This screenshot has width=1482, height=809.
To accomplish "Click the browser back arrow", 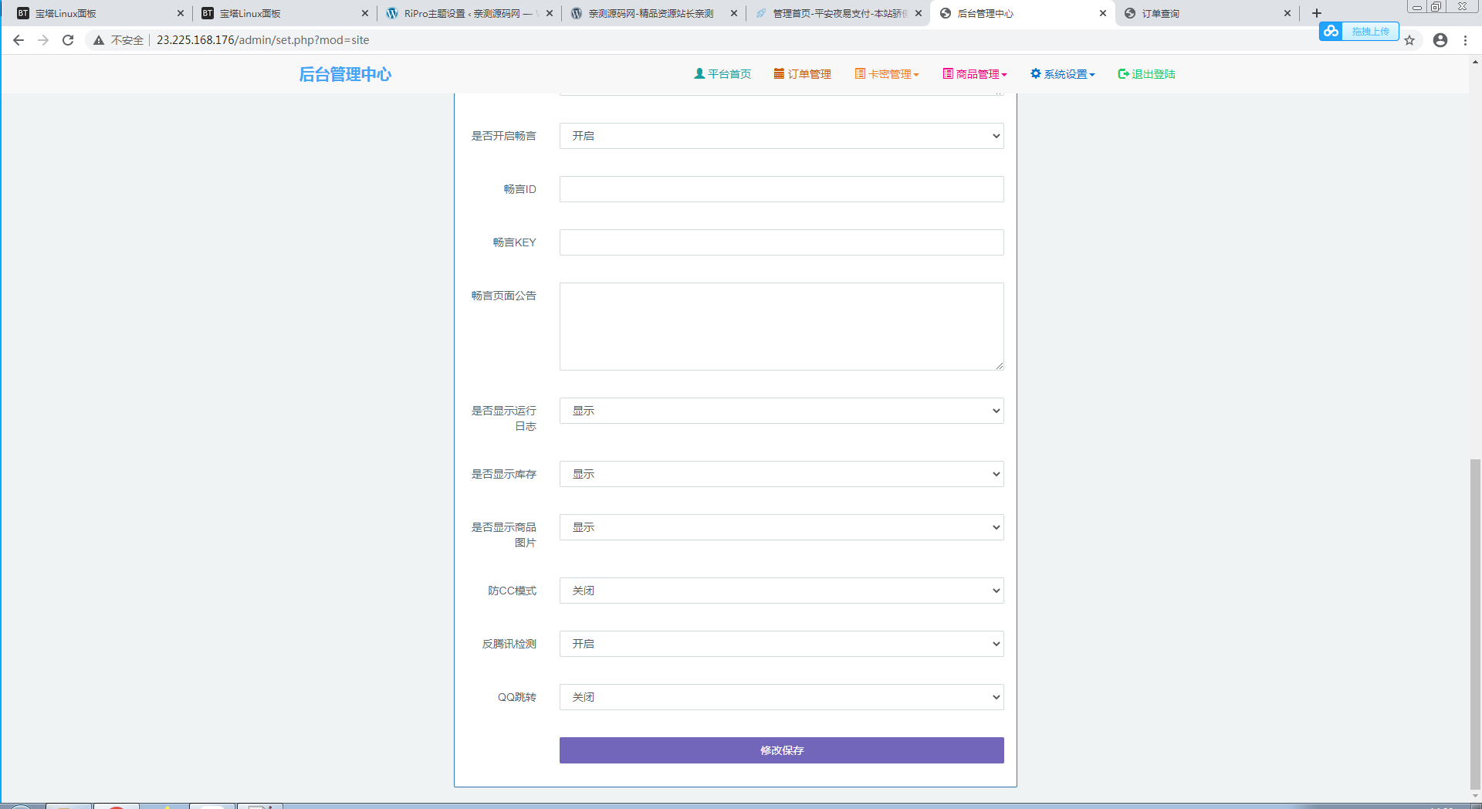I will [19, 40].
